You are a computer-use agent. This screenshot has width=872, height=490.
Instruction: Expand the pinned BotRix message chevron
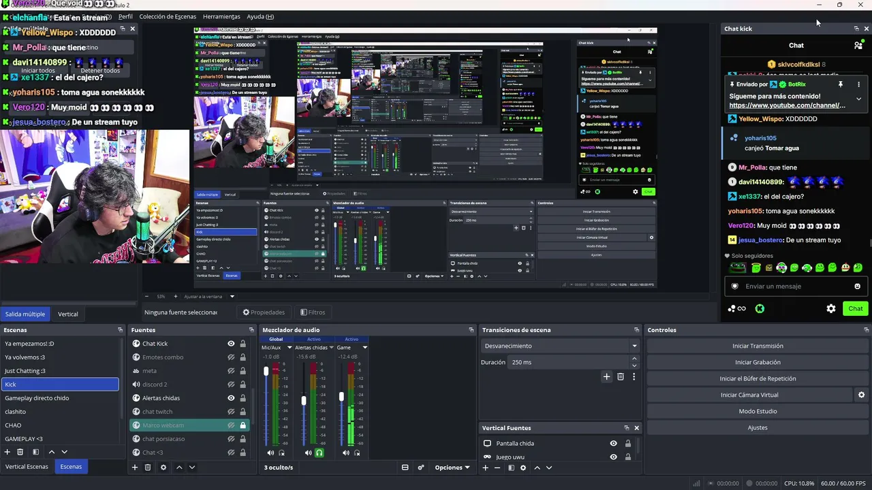[858, 99]
